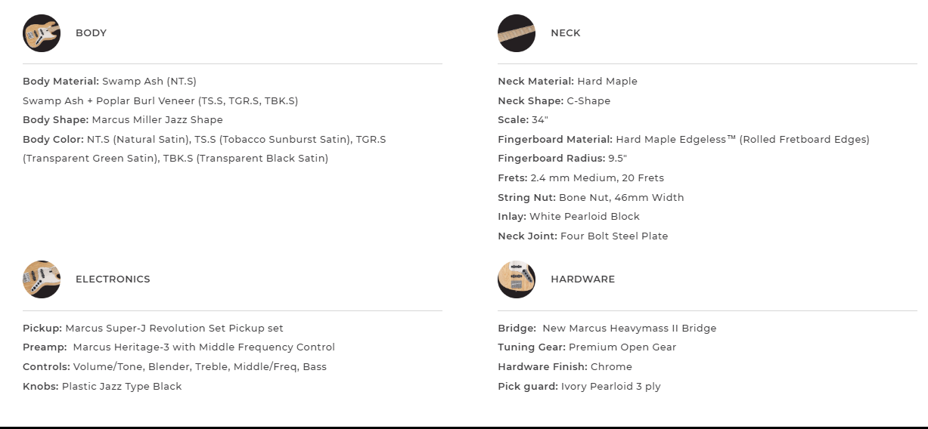Viewport: 928px width, 429px height.
Task: Select the ELECTRONICS section heading
Action: click(x=113, y=279)
